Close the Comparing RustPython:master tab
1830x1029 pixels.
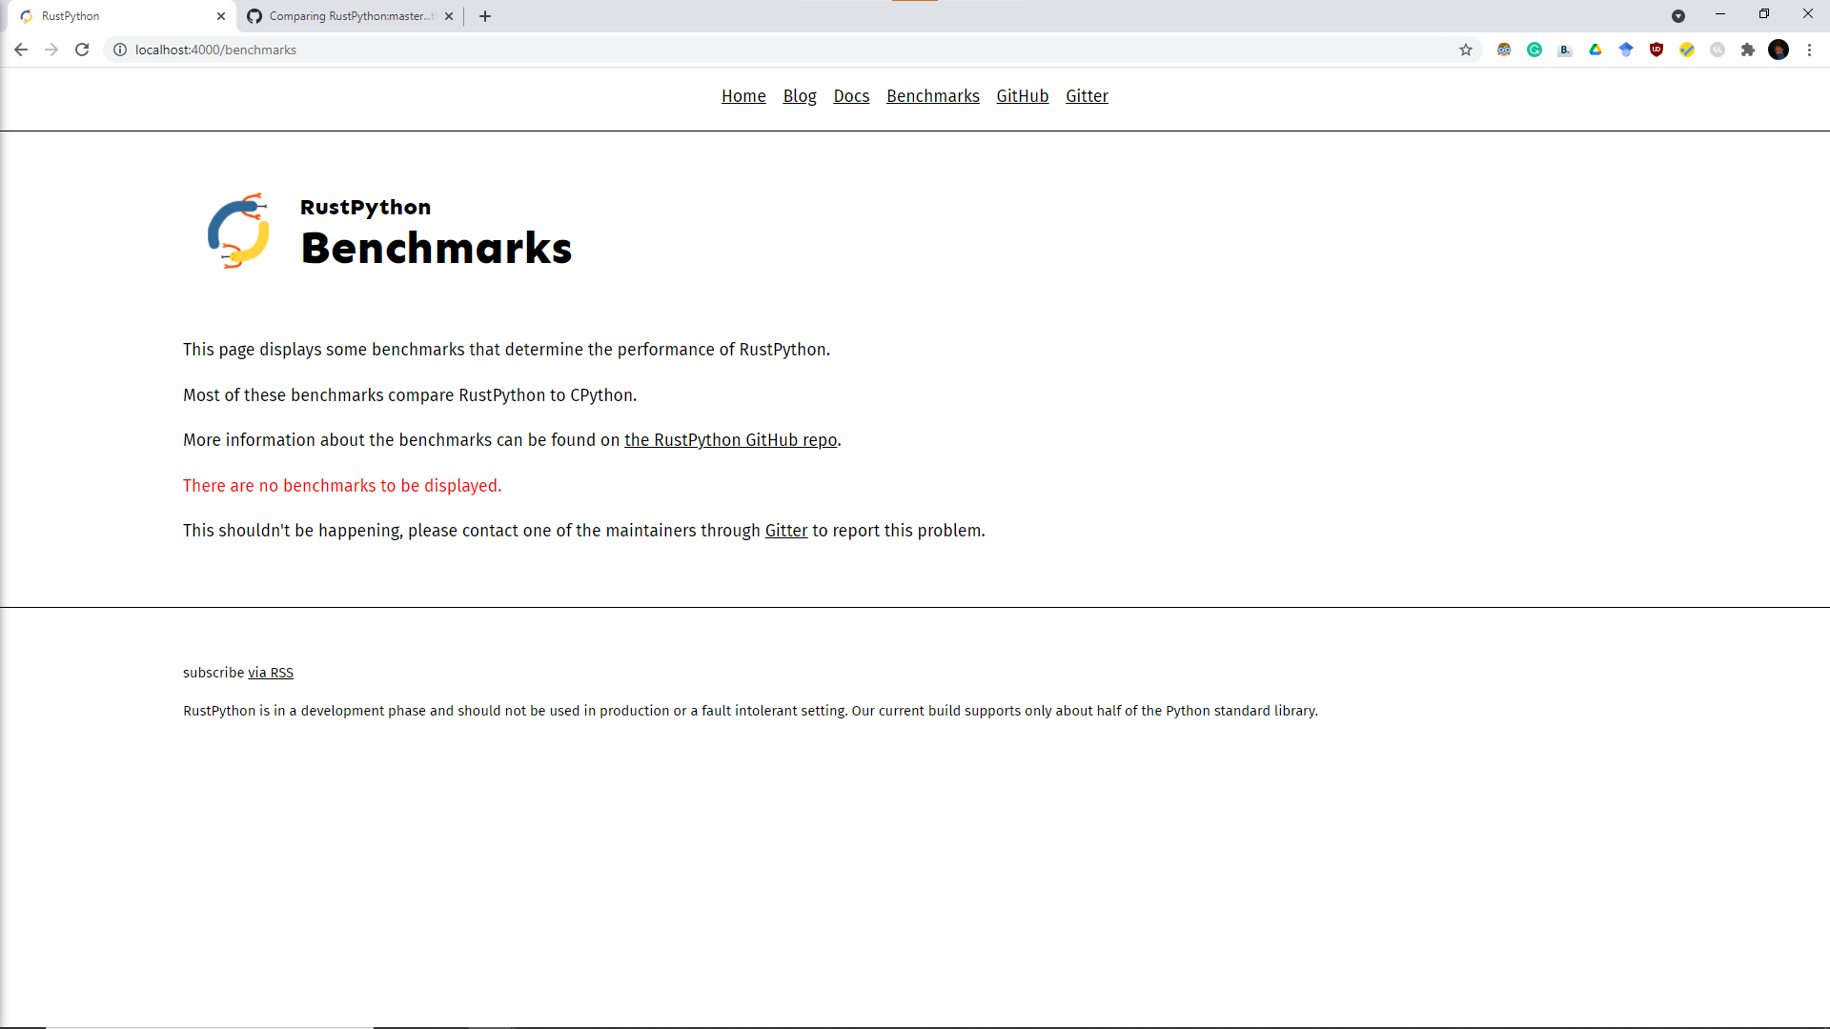[x=449, y=16]
